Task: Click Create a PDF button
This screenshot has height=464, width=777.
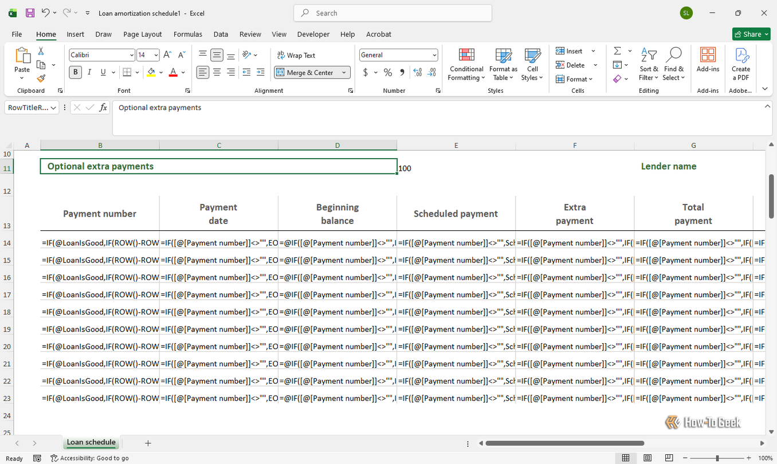Action: click(741, 64)
